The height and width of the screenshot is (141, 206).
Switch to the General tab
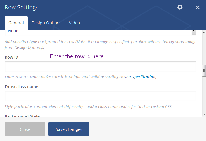[16, 23]
